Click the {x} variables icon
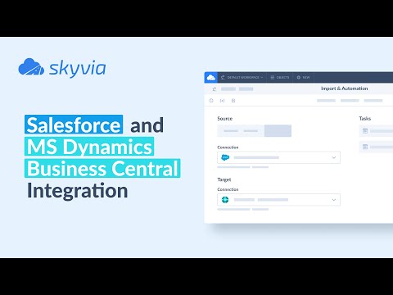Screen dimensions: 393x295 [222, 101]
